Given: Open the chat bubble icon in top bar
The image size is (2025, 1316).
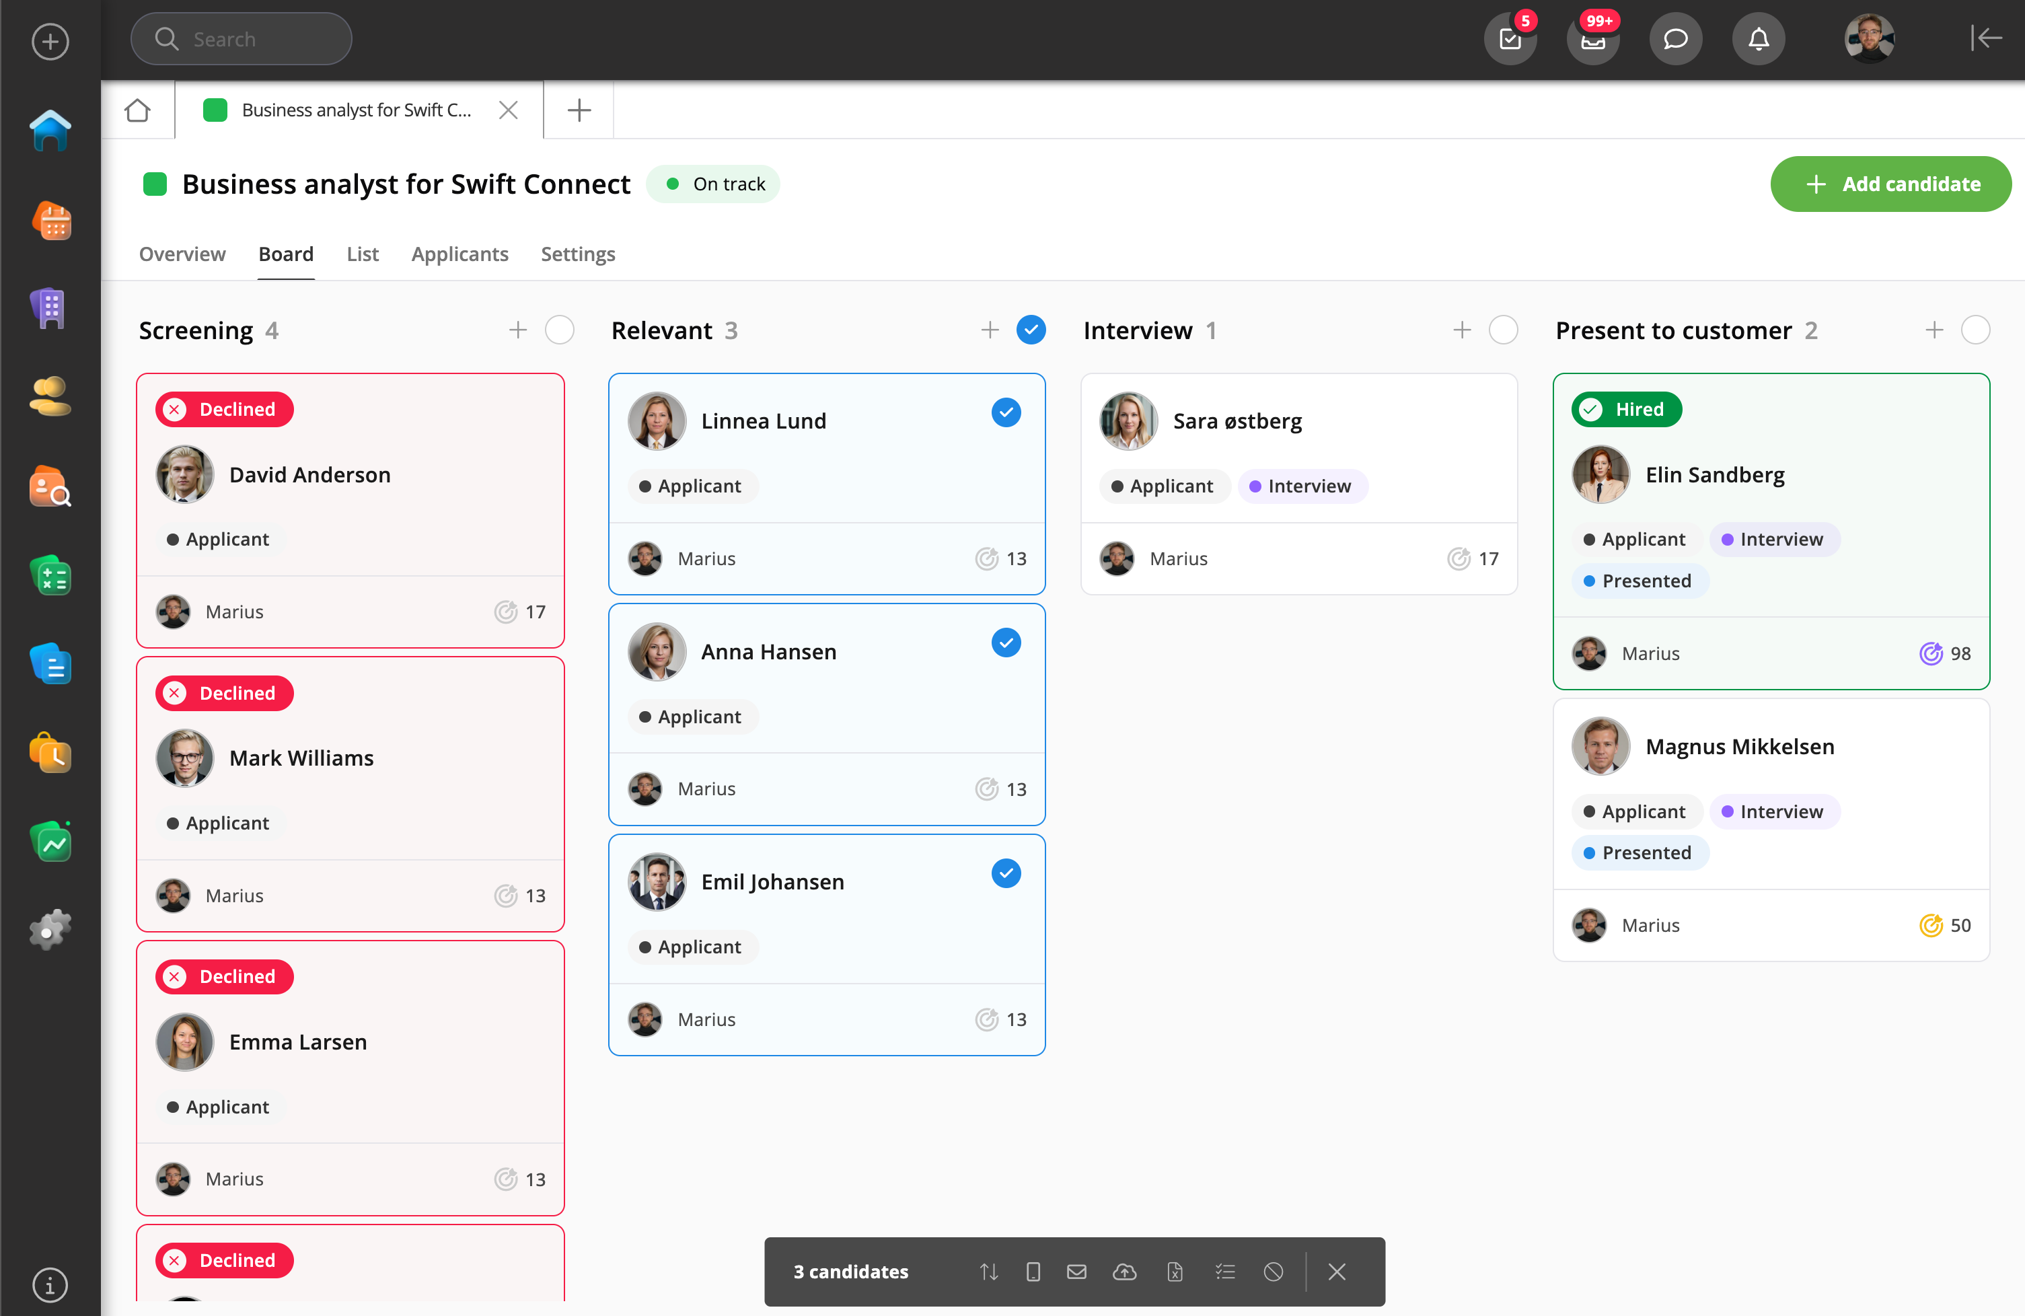Looking at the screenshot, I should pos(1675,39).
